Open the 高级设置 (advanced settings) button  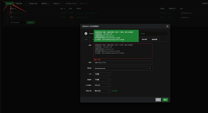click(x=19, y=4)
